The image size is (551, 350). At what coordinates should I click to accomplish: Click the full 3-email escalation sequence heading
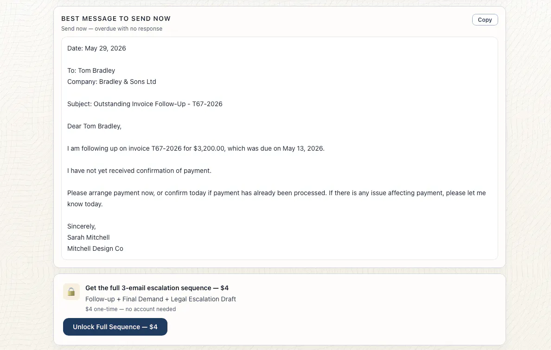pyautogui.click(x=157, y=288)
